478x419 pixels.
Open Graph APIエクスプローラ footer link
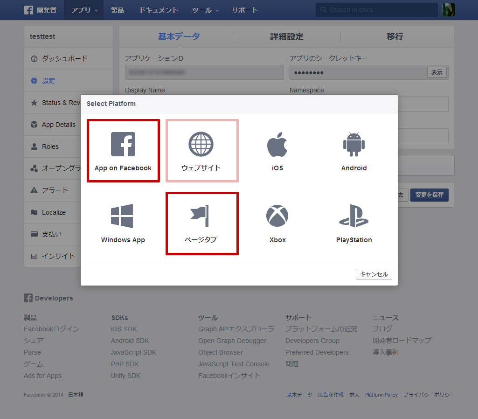tap(236, 329)
